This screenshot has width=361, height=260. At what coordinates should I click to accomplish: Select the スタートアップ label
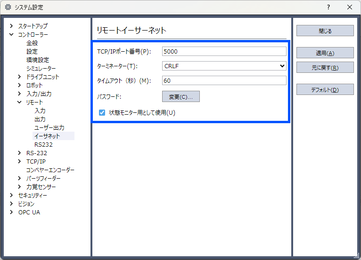coord(33,26)
